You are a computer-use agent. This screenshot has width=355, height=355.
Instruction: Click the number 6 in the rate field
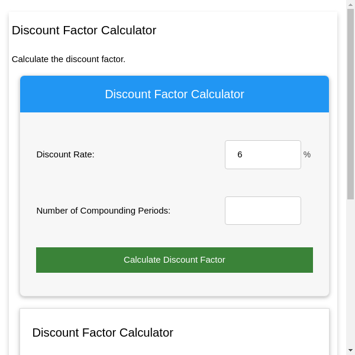point(240,154)
